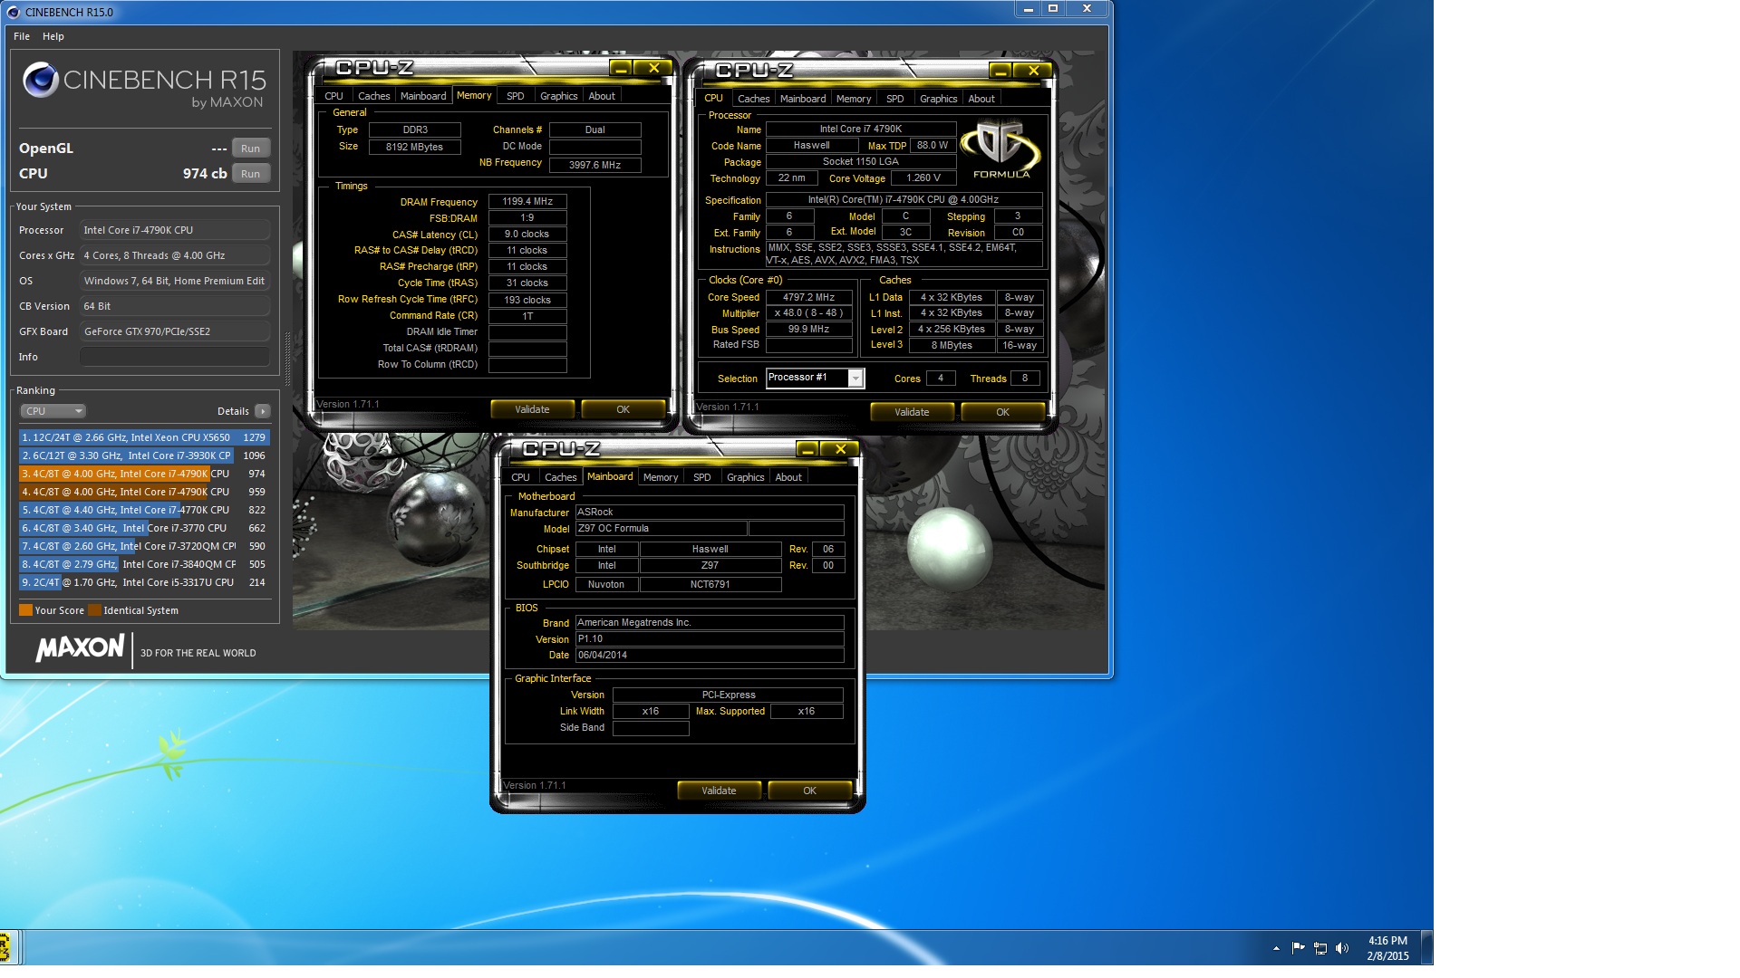
Task: Open the volume icon in system tray
Action: [1342, 948]
